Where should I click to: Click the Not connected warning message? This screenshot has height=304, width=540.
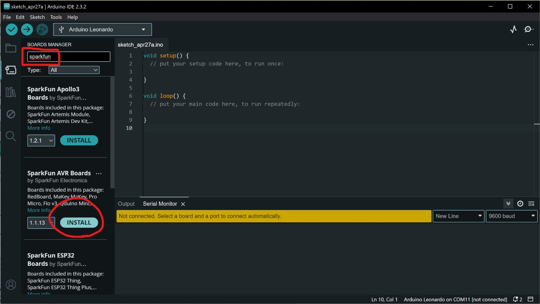pos(274,216)
